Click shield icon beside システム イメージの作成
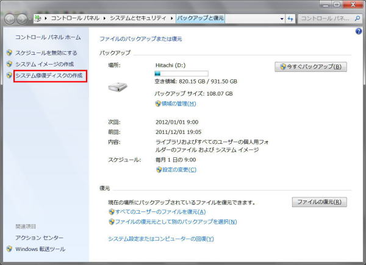 tap(9, 64)
